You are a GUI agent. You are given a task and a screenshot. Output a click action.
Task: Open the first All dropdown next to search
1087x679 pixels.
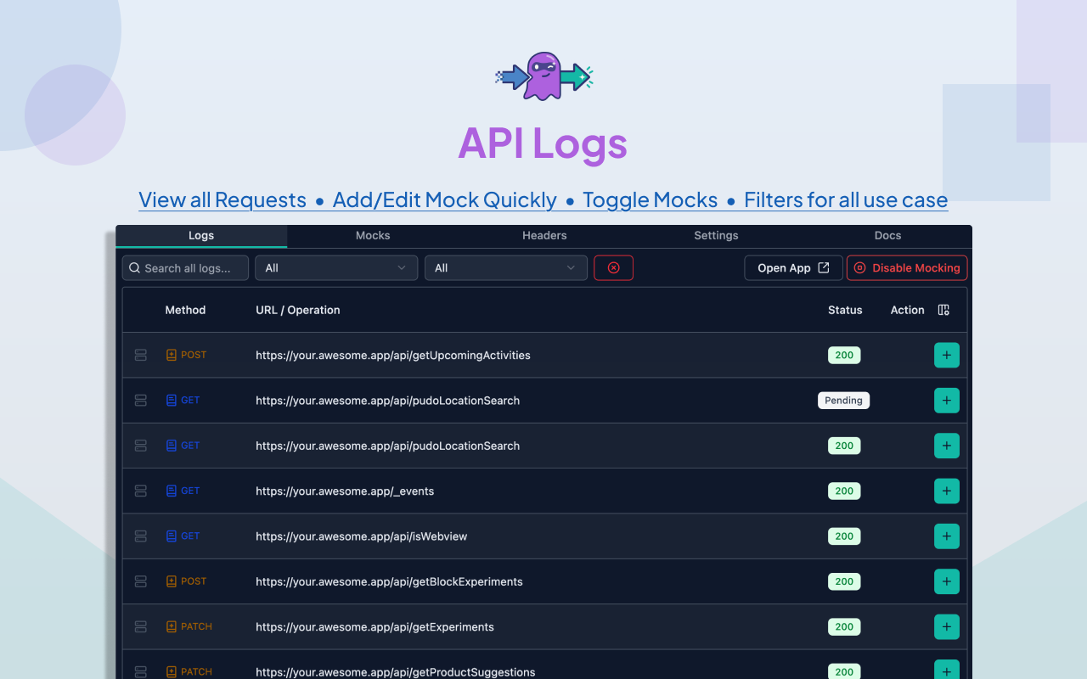[x=336, y=268]
